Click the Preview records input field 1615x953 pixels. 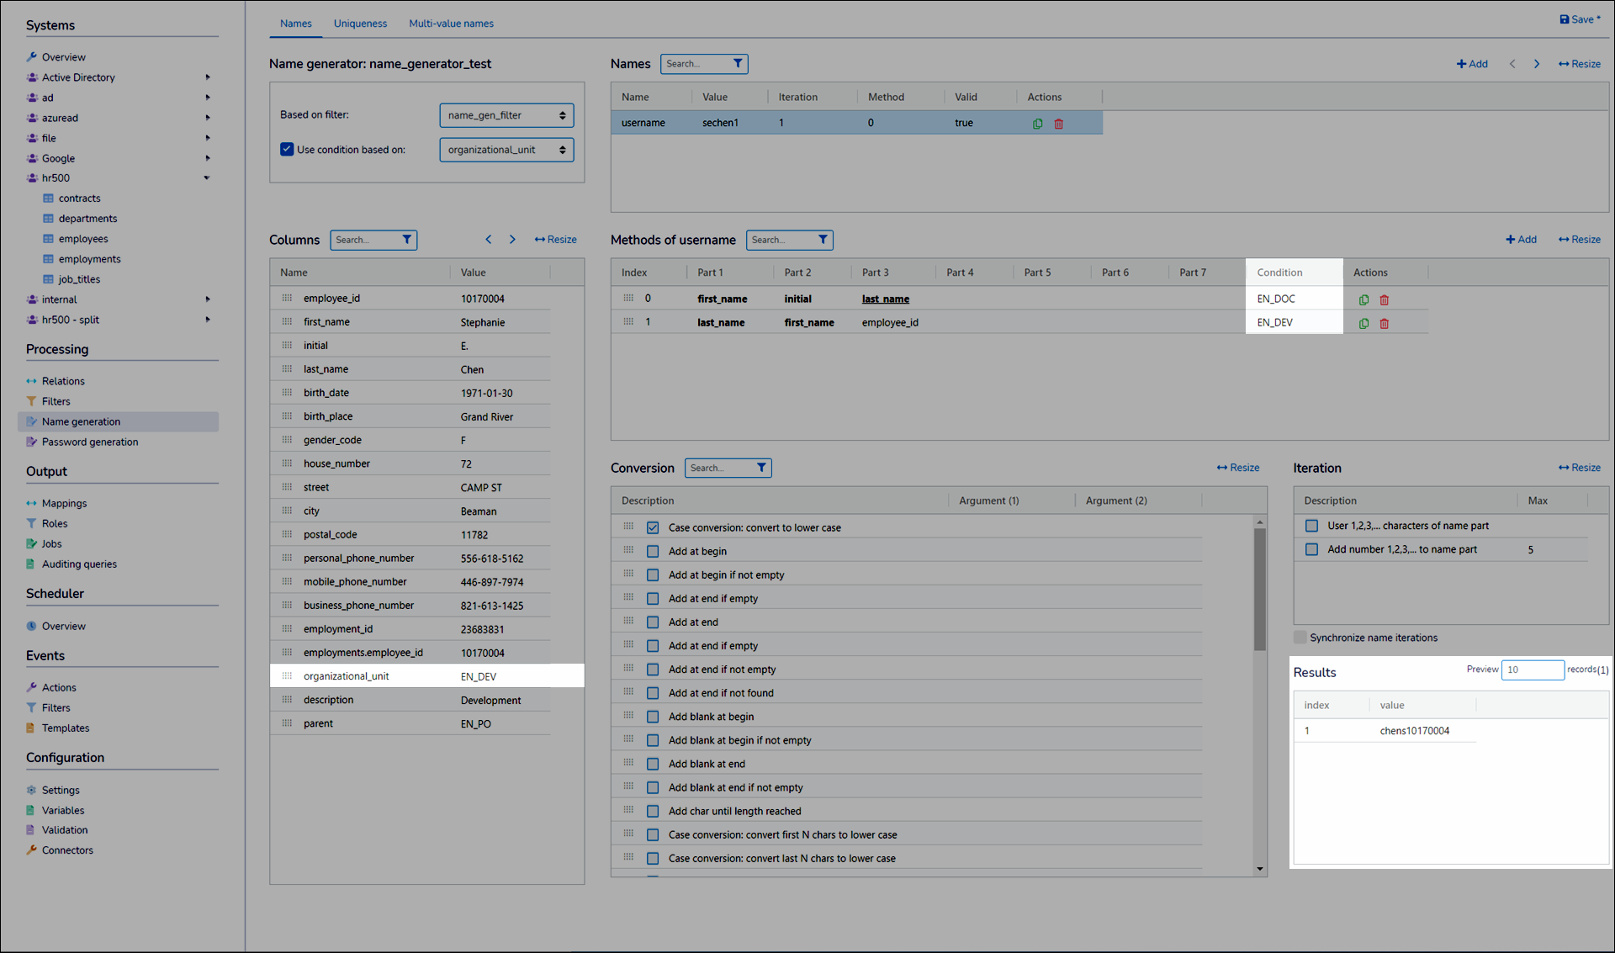point(1532,670)
